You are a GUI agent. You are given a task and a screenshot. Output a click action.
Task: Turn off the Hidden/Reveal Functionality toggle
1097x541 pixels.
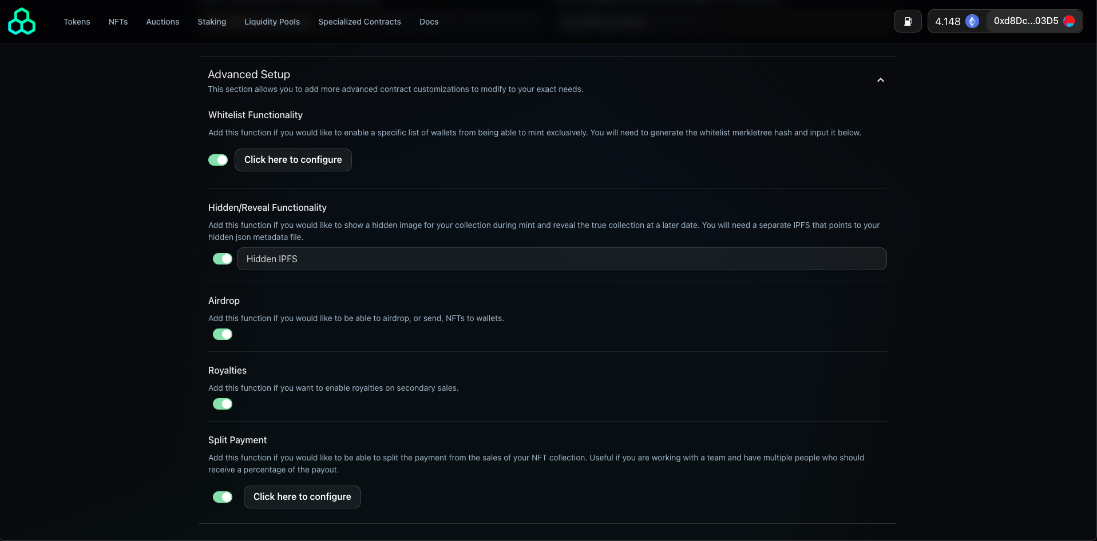pyautogui.click(x=223, y=259)
